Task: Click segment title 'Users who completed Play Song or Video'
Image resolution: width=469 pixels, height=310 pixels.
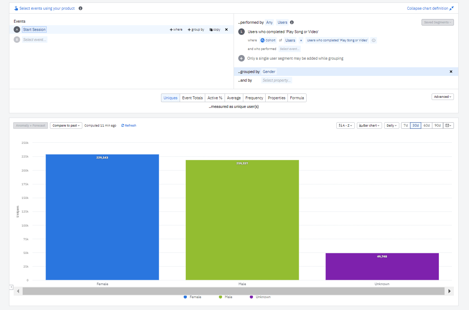Action: pos(283,32)
